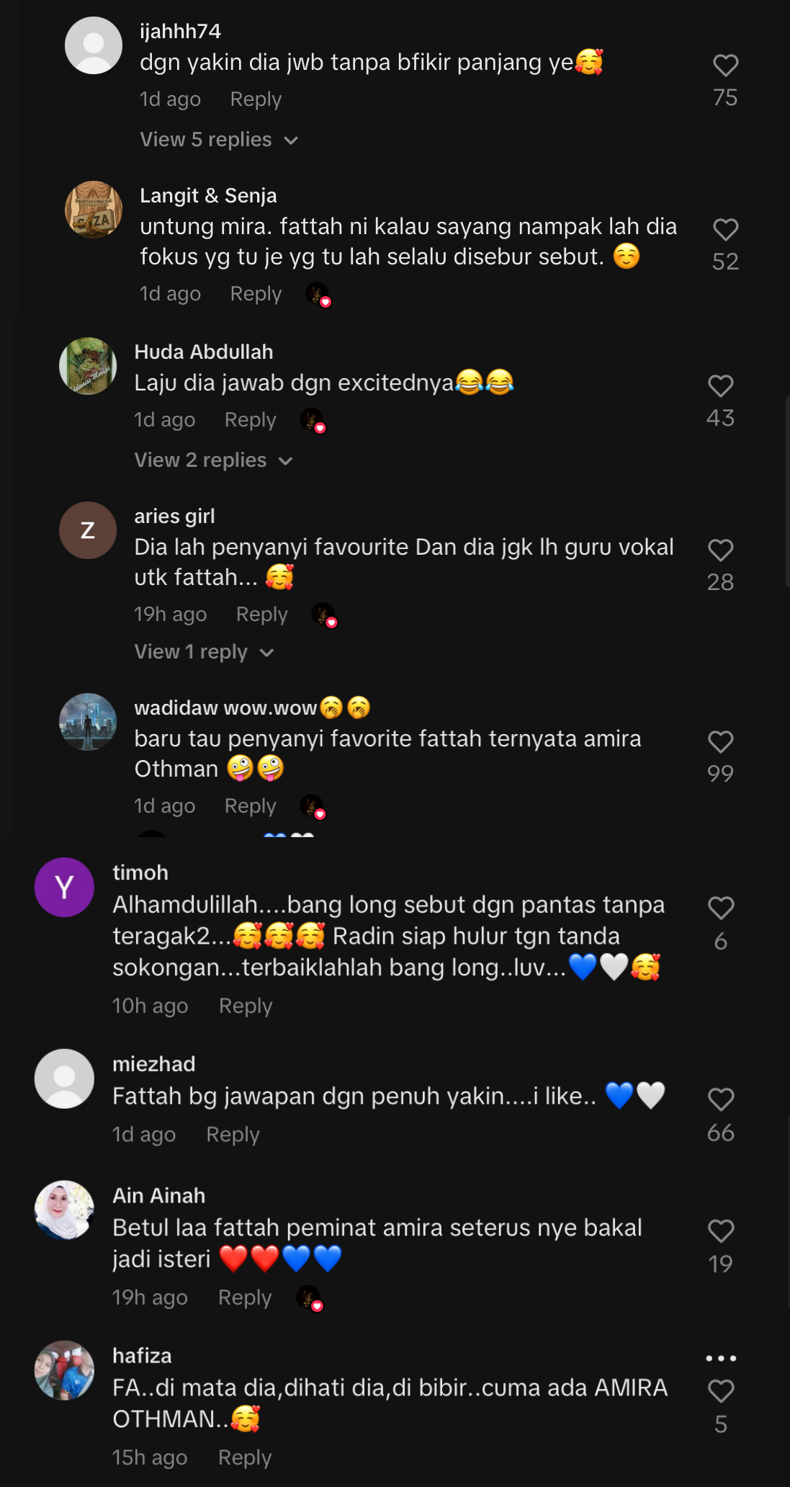Reply to Langit & Senja's comment
Viewport: 790px width, 1487px height.
click(x=256, y=294)
